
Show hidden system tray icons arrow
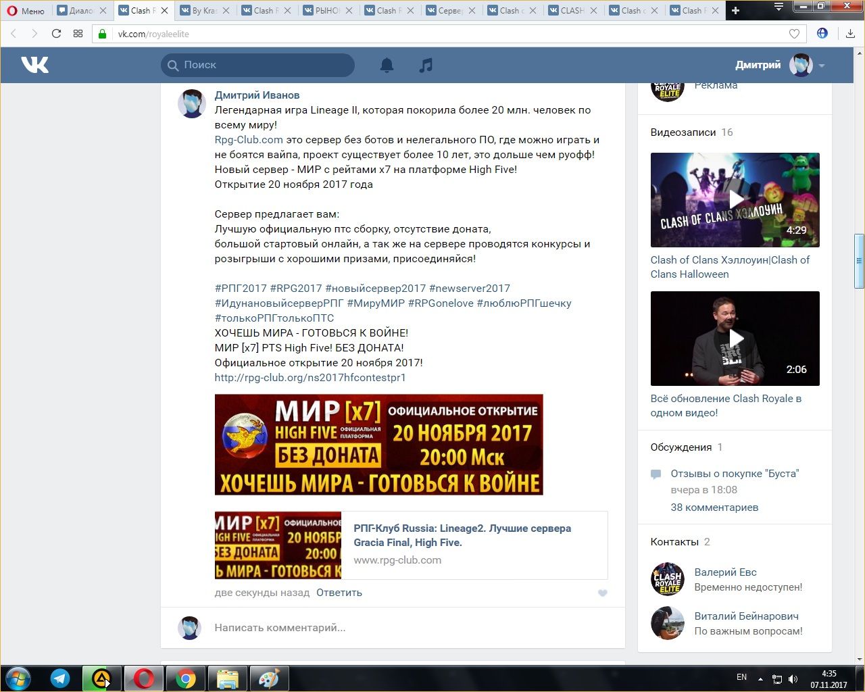pos(760,678)
